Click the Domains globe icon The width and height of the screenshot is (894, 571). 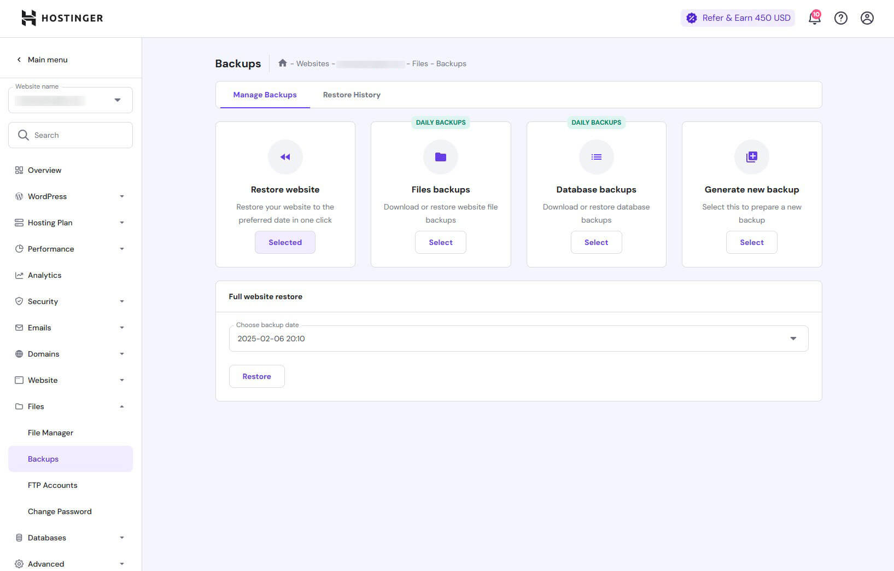(19, 354)
